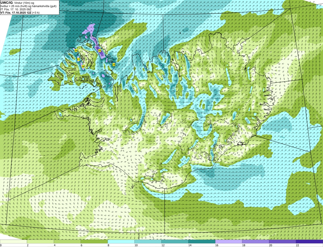Select the 20–22 m/s violet legend swatch

283,241
